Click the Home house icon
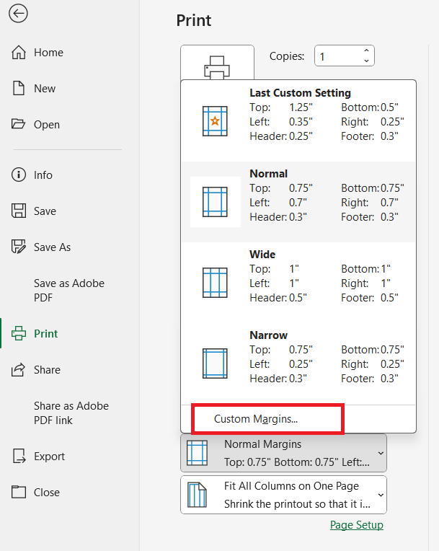This screenshot has width=439, height=551. pyautogui.click(x=19, y=53)
